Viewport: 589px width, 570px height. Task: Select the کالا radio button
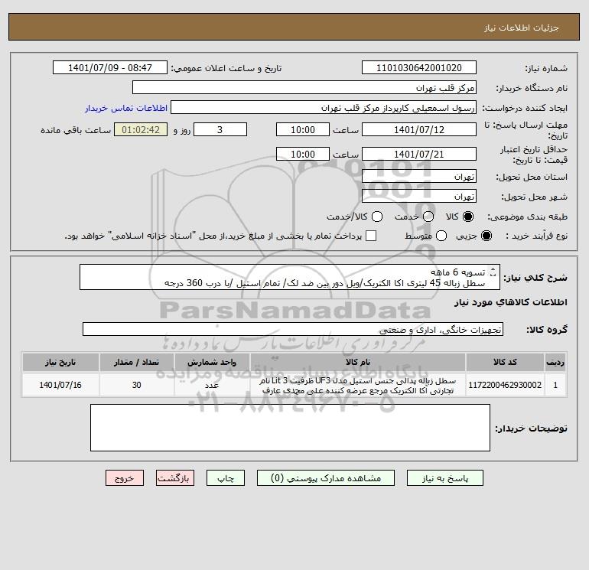[468, 217]
